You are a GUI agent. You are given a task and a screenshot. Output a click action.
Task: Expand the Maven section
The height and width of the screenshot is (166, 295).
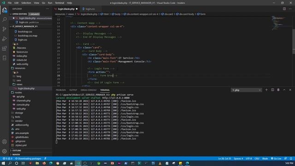31,154
